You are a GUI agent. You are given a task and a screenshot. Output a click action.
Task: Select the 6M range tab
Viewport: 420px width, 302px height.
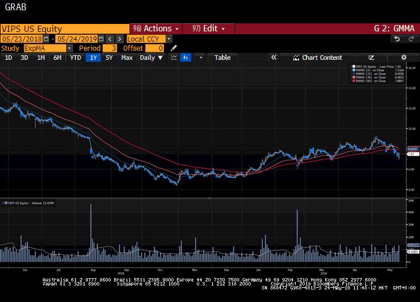click(x=57, y=58)
